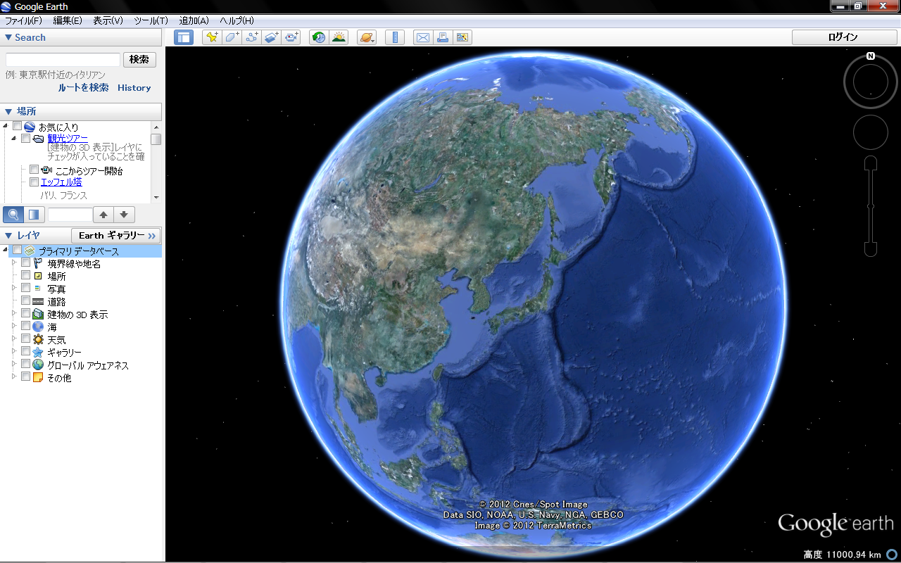Open the planet switcher dropdown
Screen dimensions: 901x563
click(367, 37)
